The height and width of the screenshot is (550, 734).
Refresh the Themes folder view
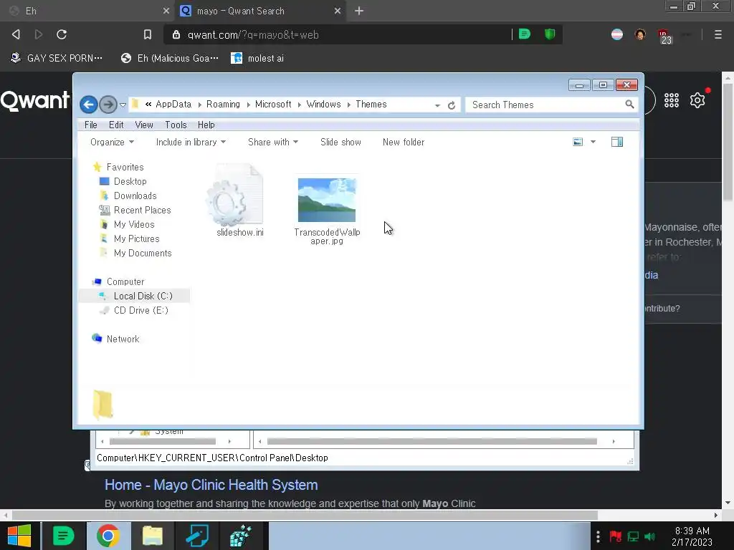[x=452, y=105]
